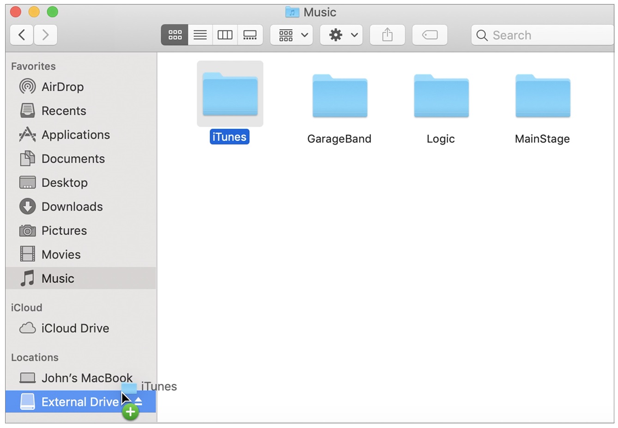
Task: Click the John's MacBook laptop icon
Action: 27,378
